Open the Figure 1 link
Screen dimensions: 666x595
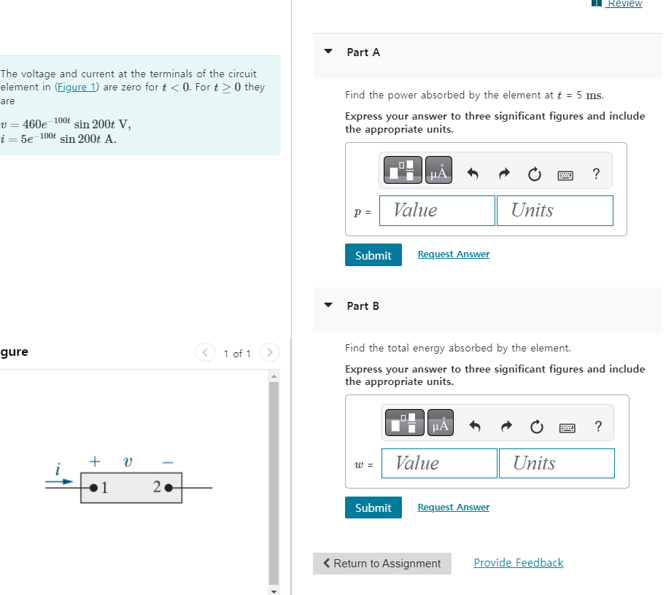point(77,87)
